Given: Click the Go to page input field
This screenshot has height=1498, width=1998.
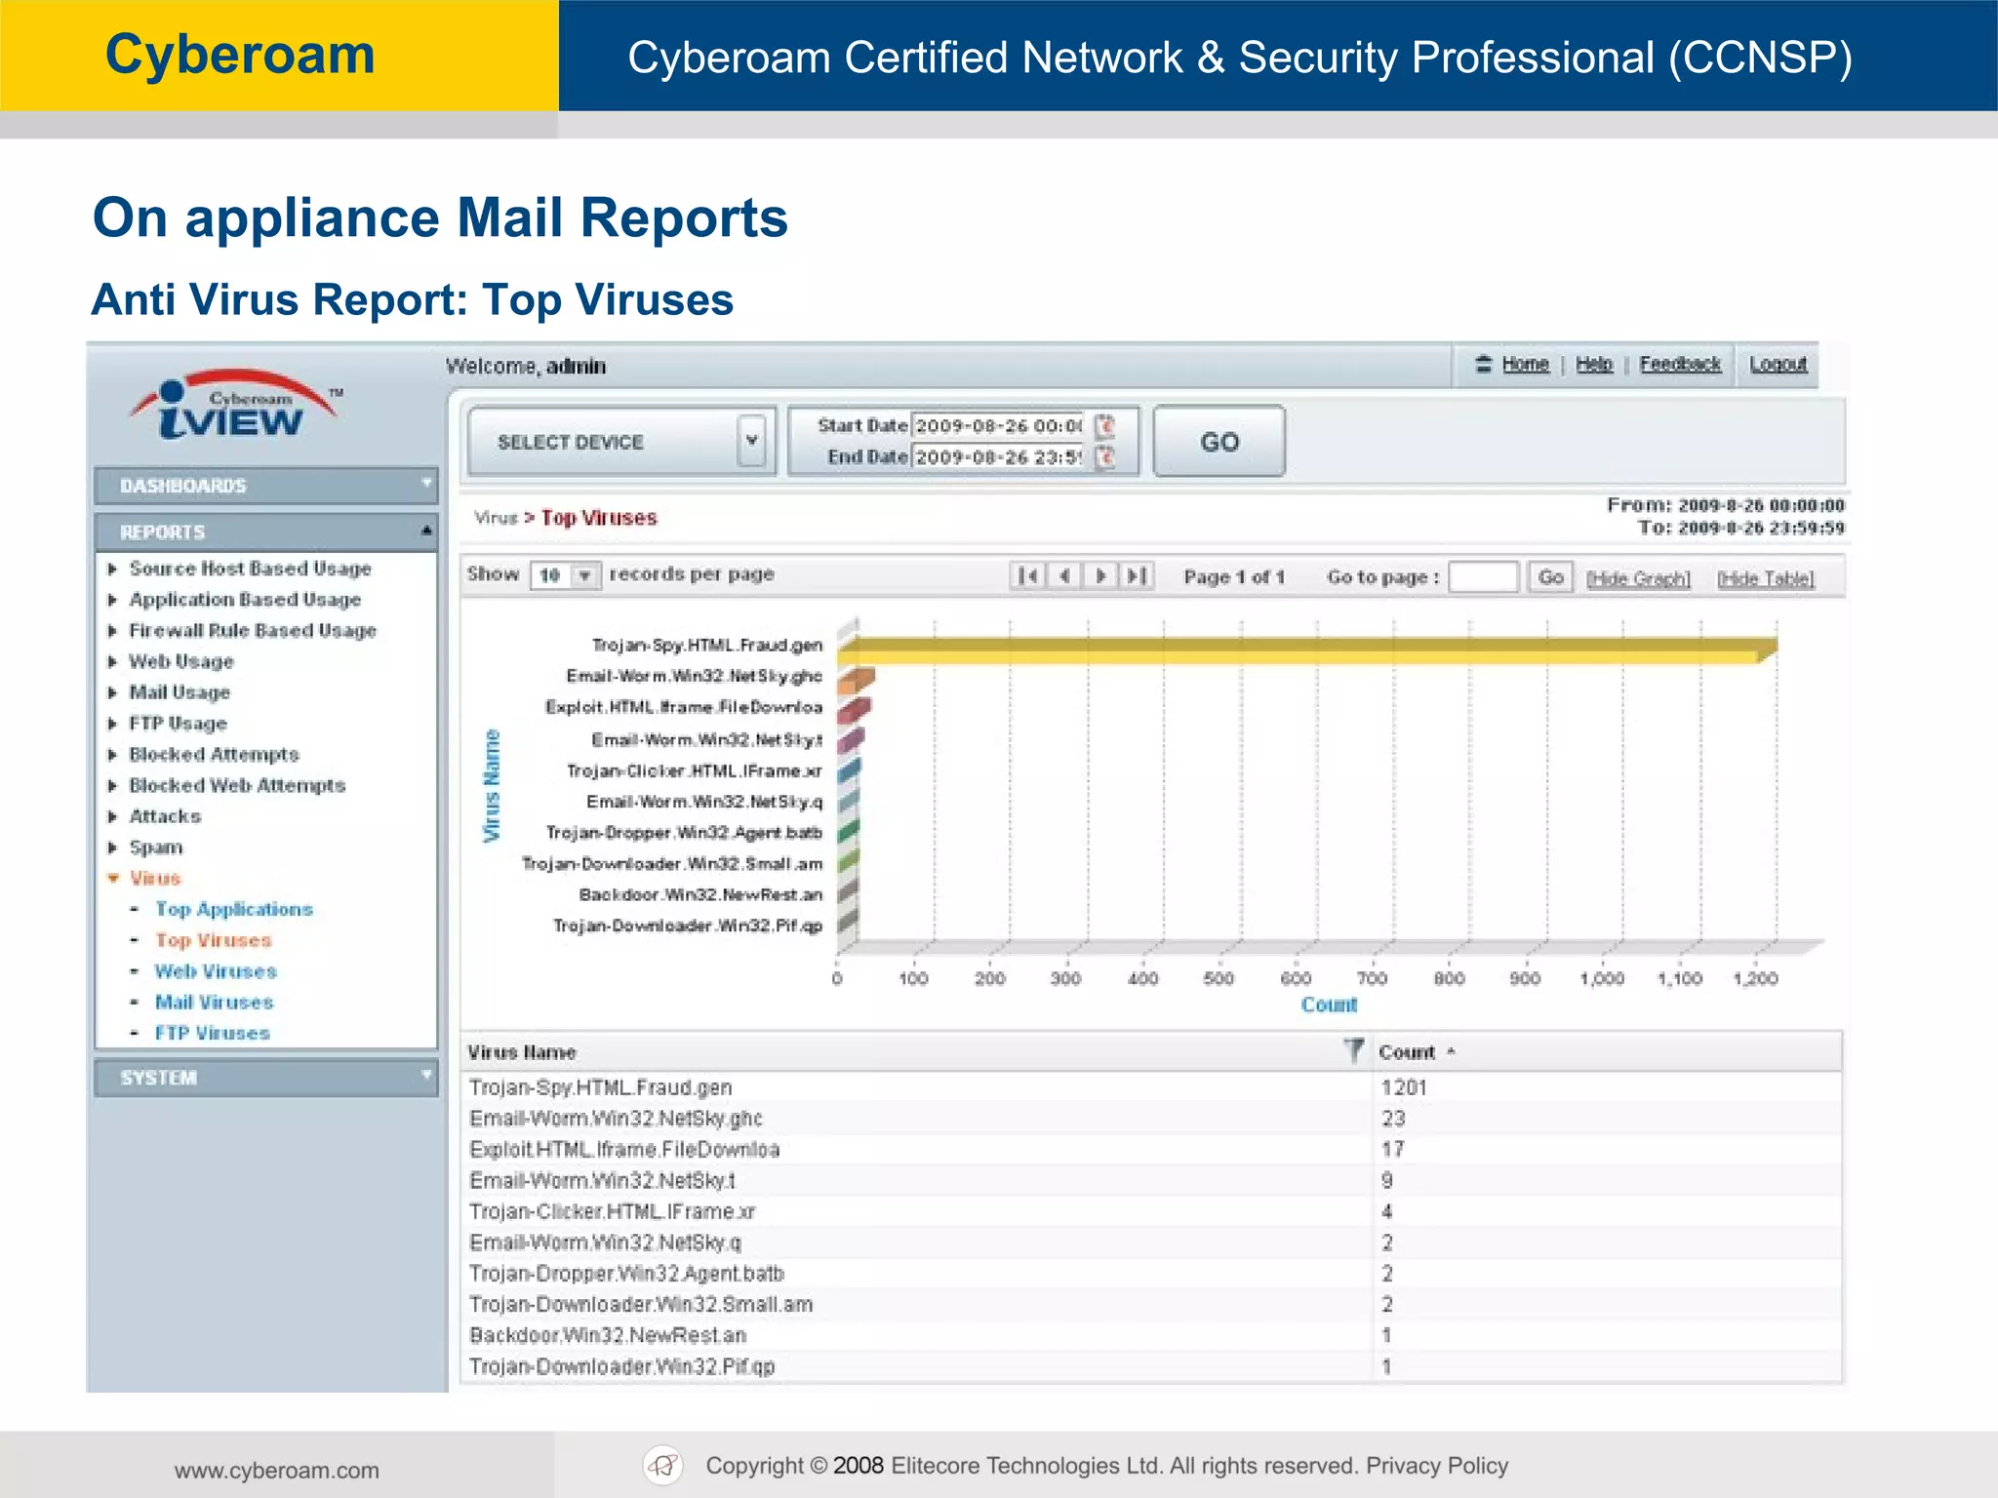Looking at the screenshot, I should click(x=1484, y=577).
